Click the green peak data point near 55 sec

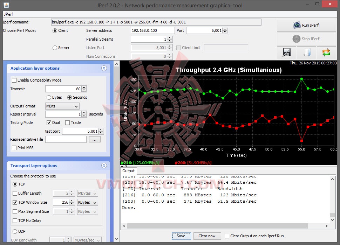[301, 79]
